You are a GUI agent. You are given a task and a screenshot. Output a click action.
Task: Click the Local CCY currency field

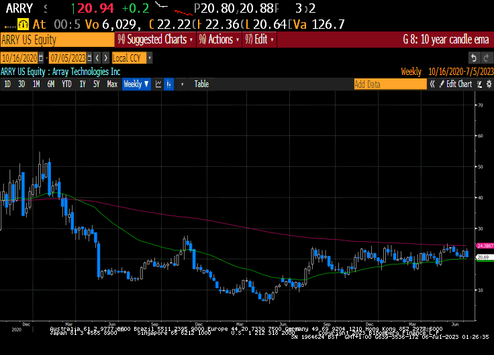(129, 58)
